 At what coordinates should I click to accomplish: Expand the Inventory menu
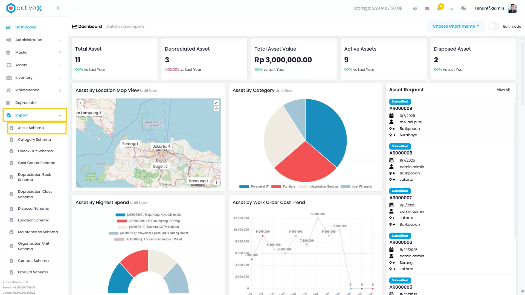point(60,78)
